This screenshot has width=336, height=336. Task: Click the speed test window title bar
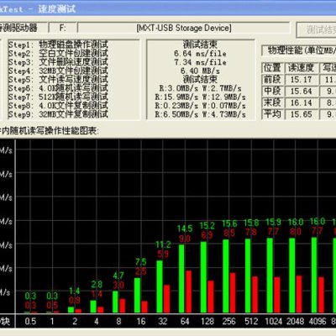[x=168, y=8]
